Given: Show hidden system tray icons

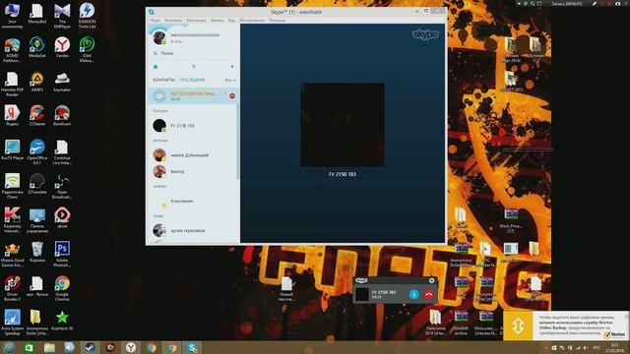Looking at the screenshot, I should [x=545, y=348].
